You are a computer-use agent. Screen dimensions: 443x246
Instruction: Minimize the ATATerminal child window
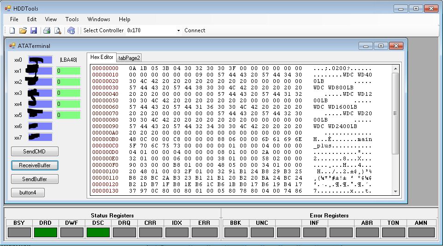click(366, 46)
